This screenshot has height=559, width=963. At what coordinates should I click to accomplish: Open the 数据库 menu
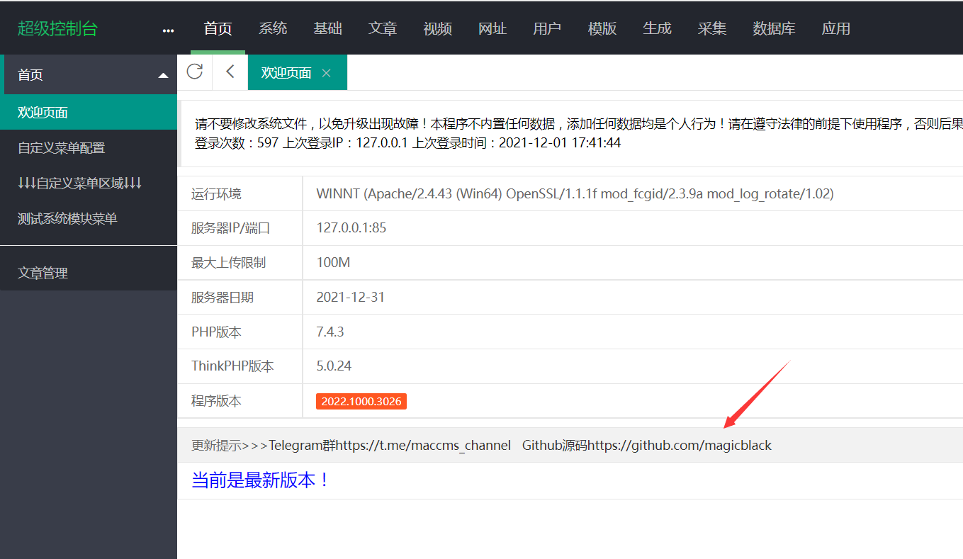774,28
